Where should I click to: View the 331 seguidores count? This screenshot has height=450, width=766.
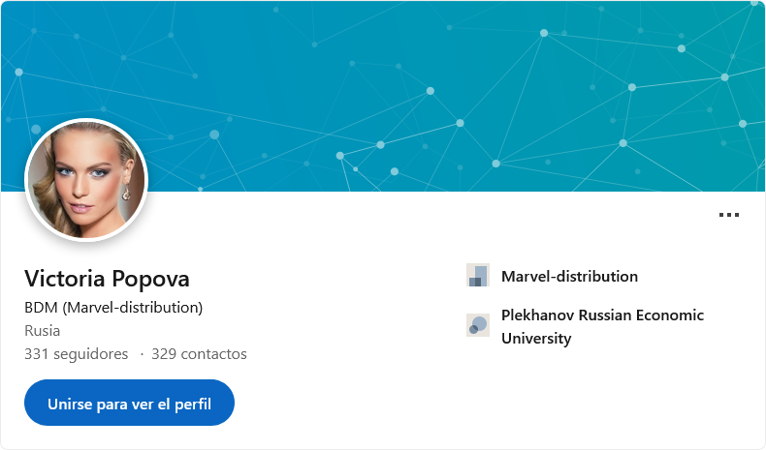77,354
